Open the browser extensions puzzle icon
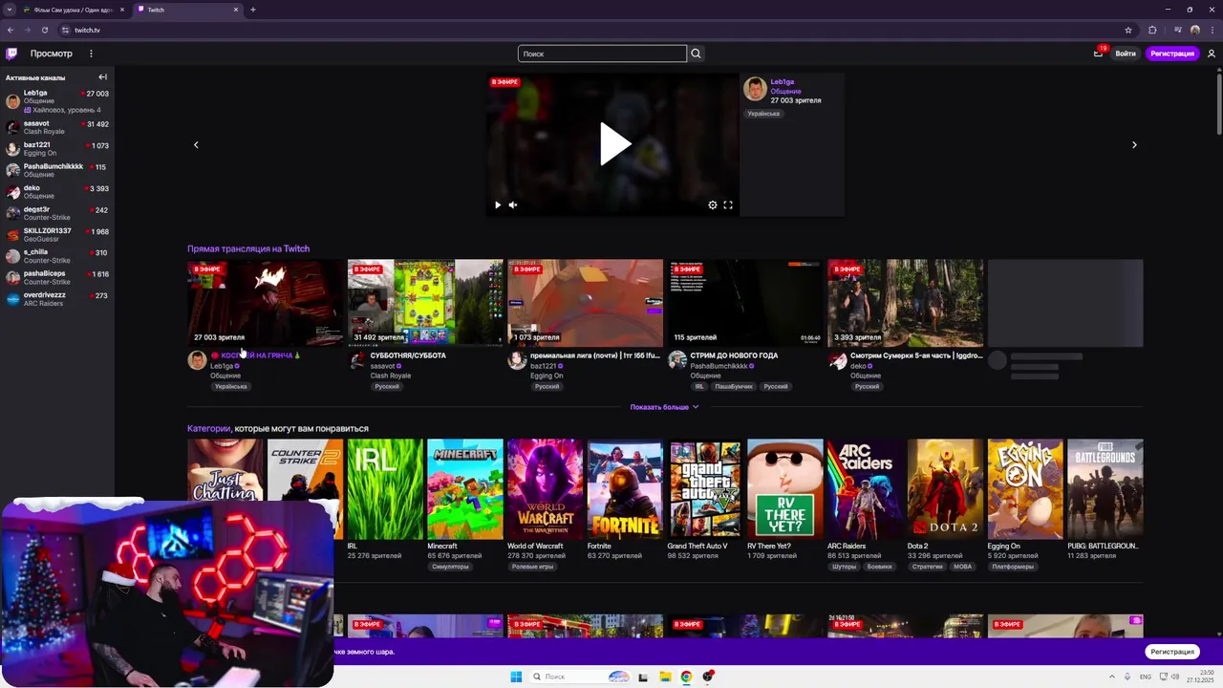This screenshot has width=1223, height=688. [x=1152, y=30]
